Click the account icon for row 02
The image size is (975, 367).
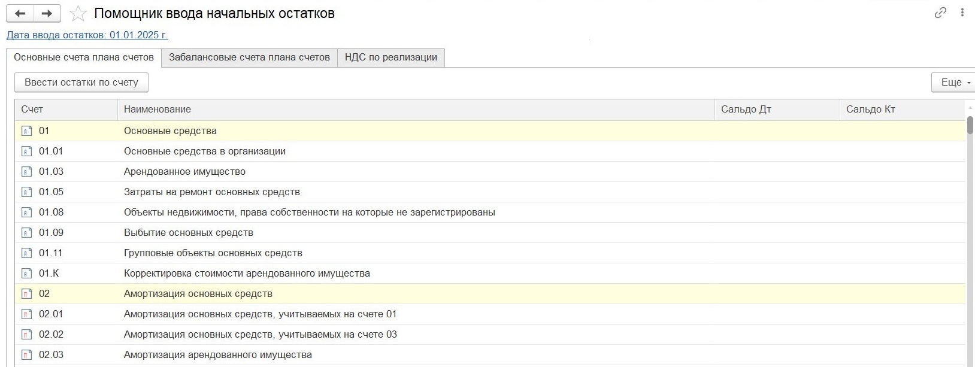point(26,294)
